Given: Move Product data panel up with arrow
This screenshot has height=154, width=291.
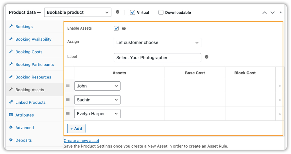Looking at the screenshot, I should [265, 12].
